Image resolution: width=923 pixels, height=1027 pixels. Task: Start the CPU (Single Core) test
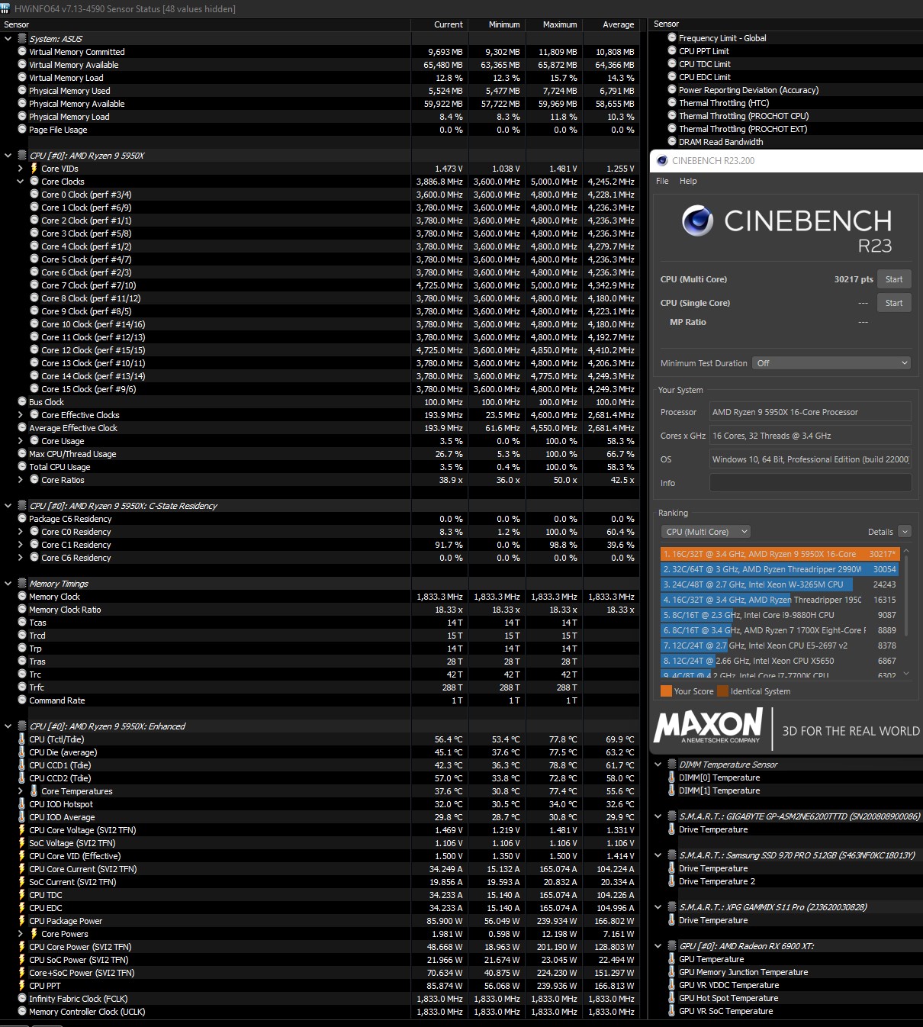point(894,303)
